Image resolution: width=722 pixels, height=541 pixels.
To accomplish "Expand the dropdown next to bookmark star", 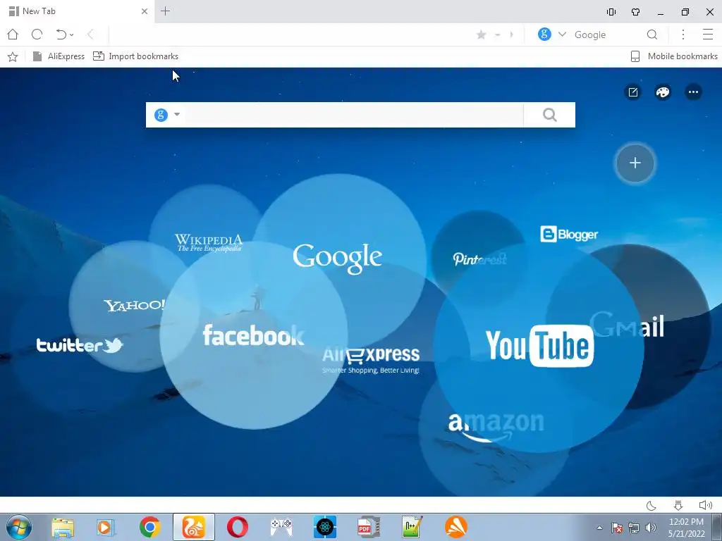I will point(497,35).
